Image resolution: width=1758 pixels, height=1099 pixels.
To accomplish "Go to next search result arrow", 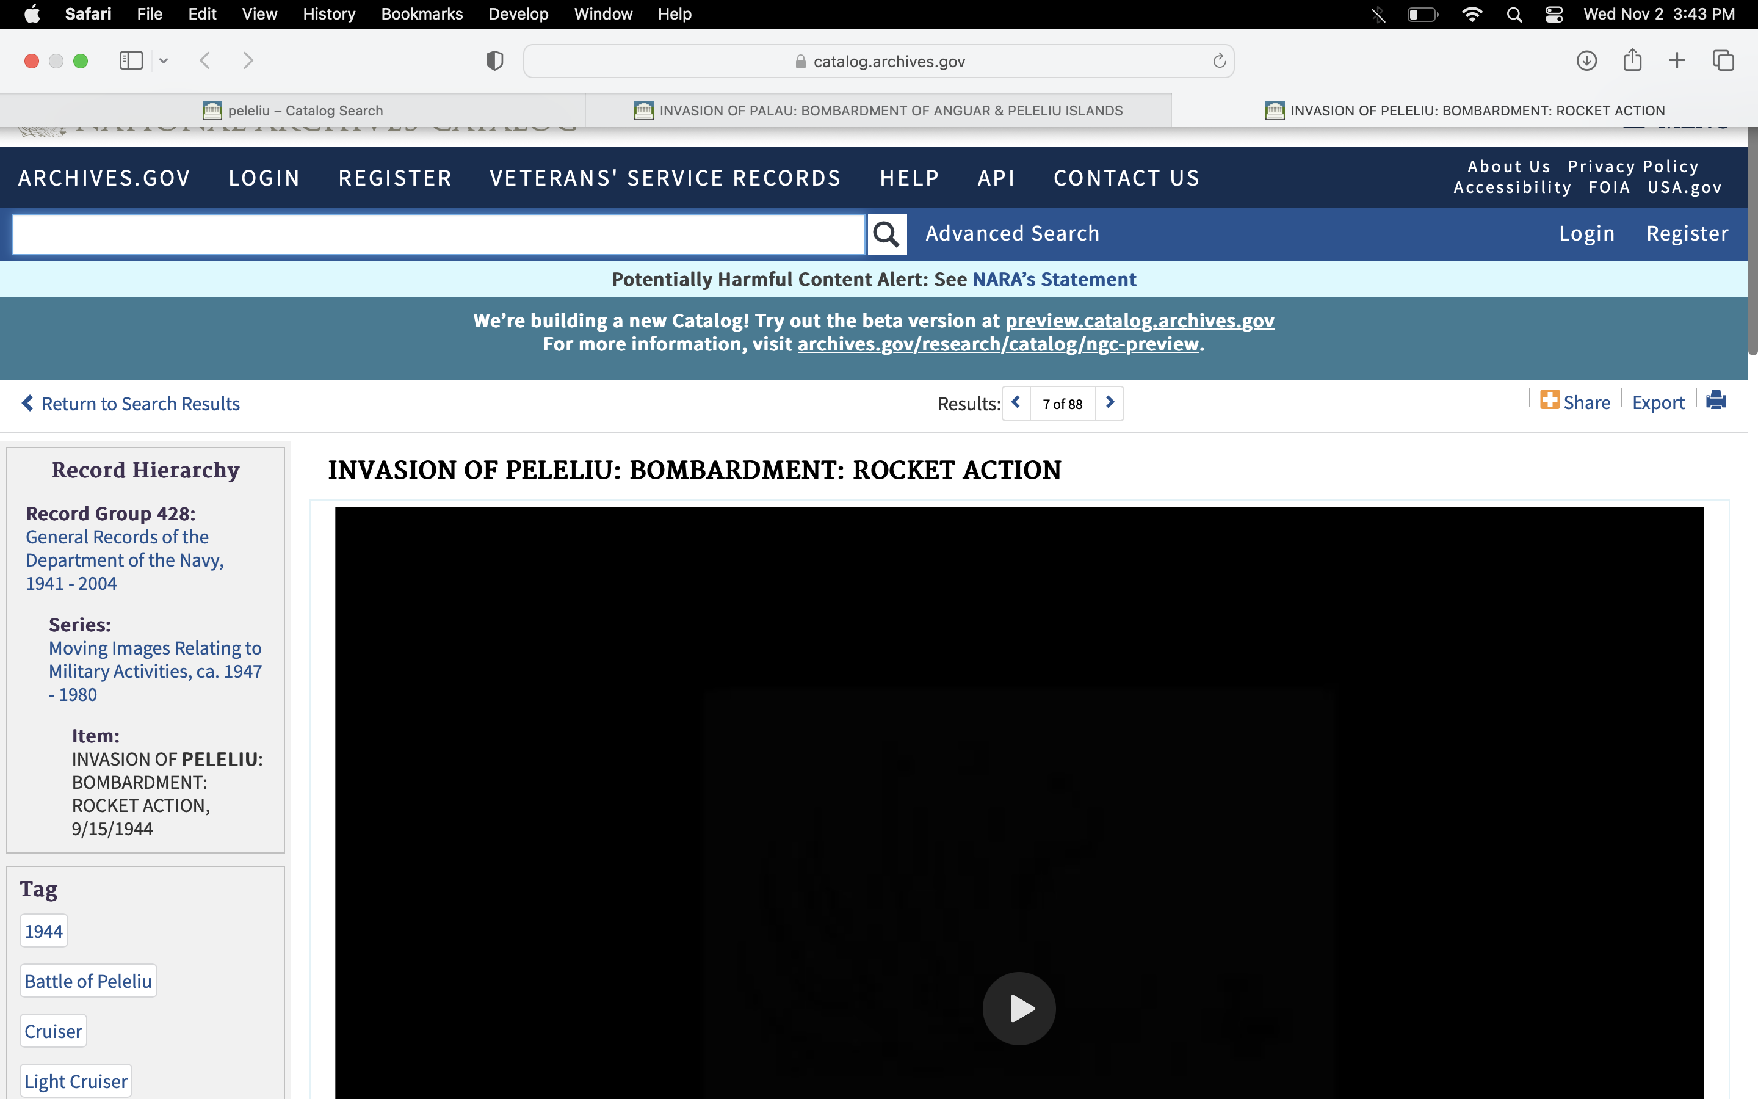I will 1109,403.
